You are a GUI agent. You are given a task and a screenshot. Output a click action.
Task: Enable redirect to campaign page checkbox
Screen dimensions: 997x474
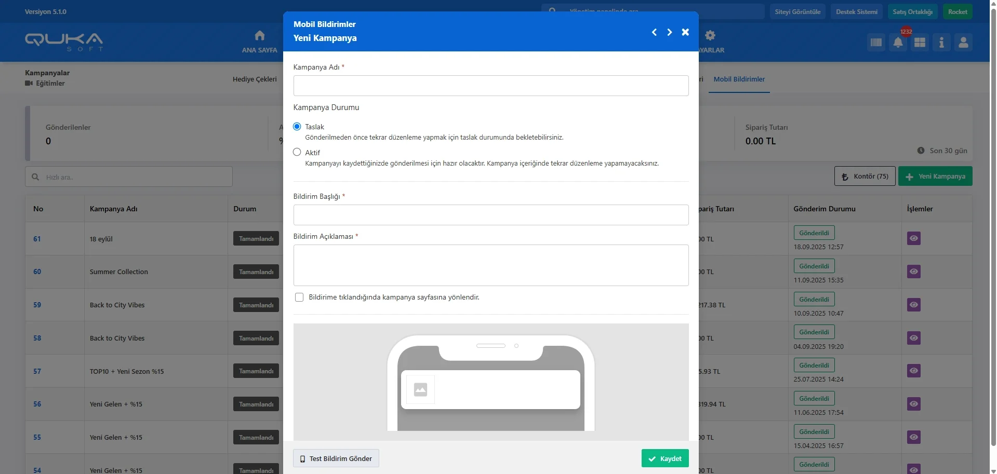[299, 297]
